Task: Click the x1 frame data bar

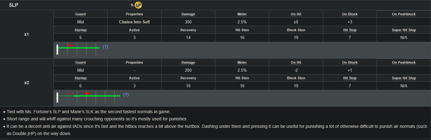Action: (78, 48)
